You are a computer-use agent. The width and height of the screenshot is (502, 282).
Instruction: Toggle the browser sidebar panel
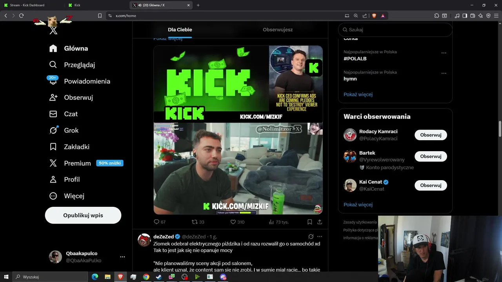[465, 16]
